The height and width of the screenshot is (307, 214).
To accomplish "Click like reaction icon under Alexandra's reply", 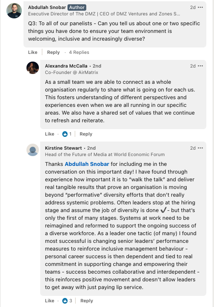I will (x=65, y=134).
